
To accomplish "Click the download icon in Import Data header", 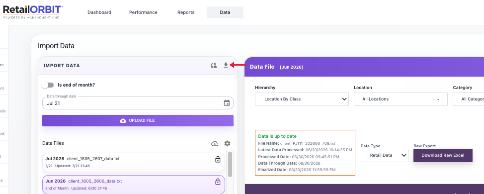I will tap(226, 65).
